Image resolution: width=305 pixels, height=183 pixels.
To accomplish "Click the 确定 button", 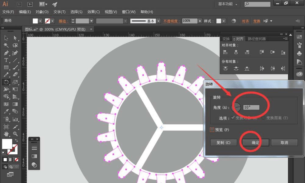I will (x=255, y=143).
